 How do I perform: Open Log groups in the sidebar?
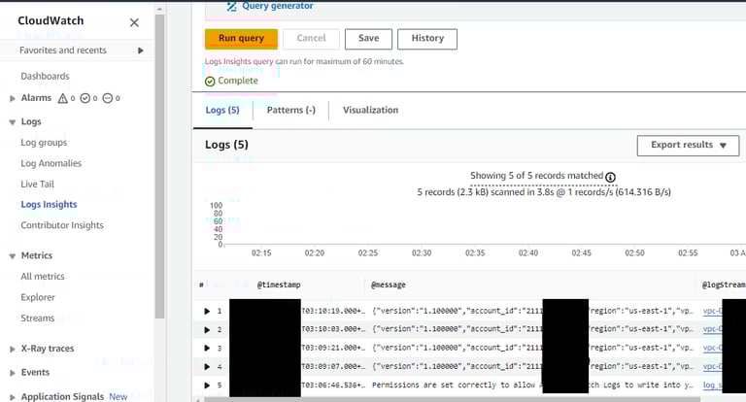click(44, 142)
